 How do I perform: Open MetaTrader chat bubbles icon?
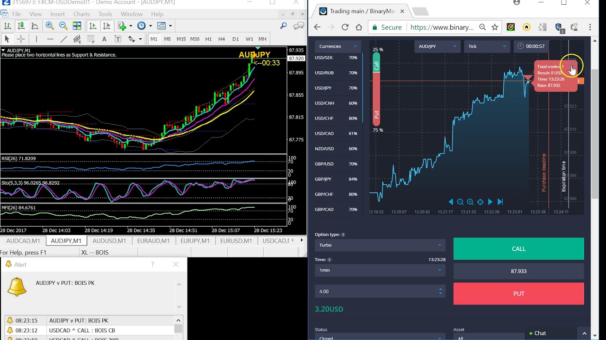pos(299,26)
